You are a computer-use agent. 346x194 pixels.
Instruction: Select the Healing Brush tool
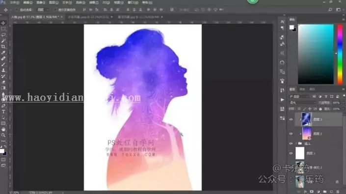(x=3, y=59)
